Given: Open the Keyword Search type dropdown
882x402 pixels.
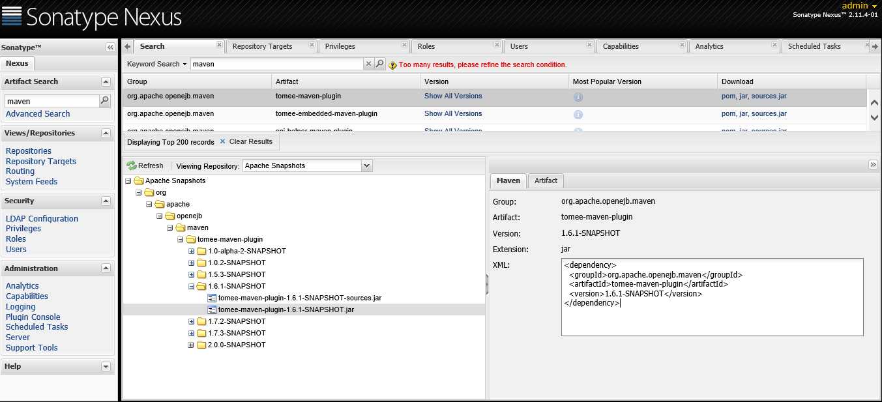Looking at the screenshot, I should 157,64.
